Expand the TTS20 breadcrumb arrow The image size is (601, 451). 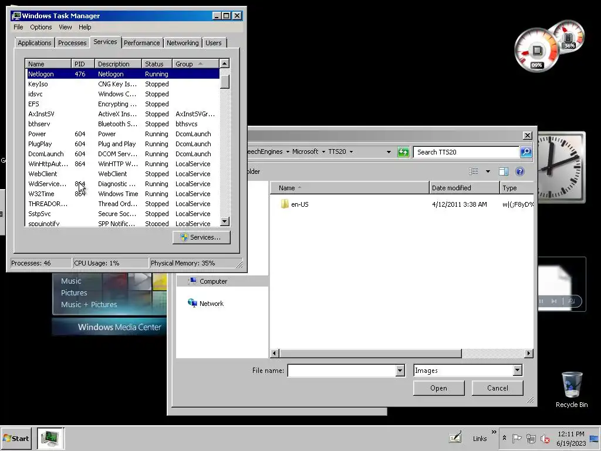(351, 152)
